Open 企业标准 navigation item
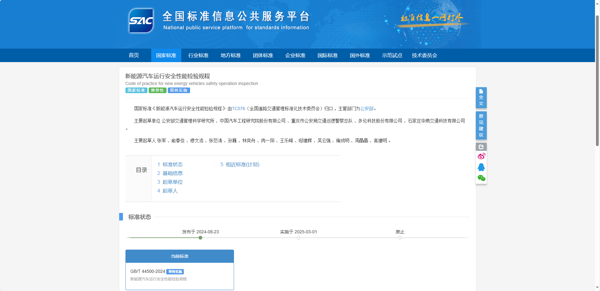Viewport: 600px width, 291px height. pyautogui.click(x=295, y=55)
